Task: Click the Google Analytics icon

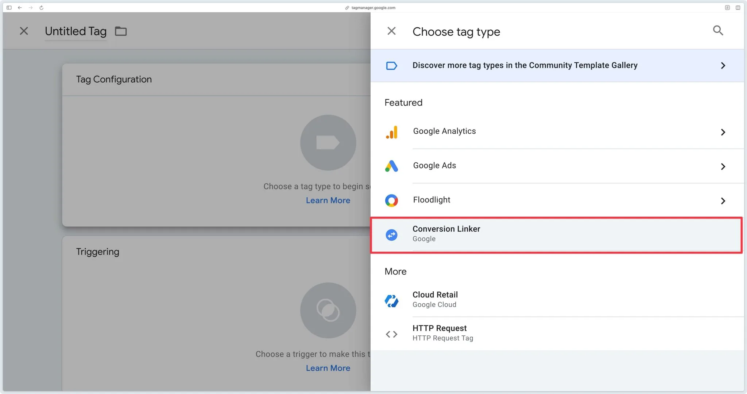Action: 391,132
